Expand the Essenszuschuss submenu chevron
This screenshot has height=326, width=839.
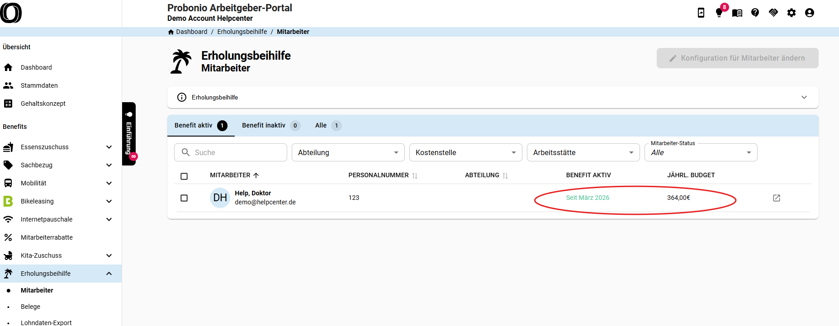point(109,147)
